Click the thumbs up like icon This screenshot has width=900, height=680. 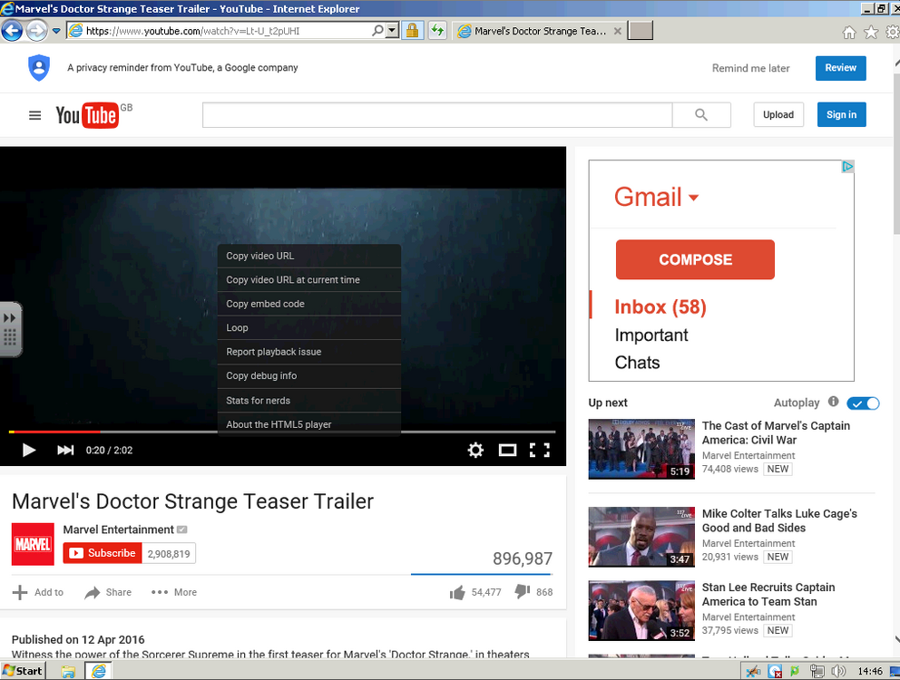(x=457, y=592)
